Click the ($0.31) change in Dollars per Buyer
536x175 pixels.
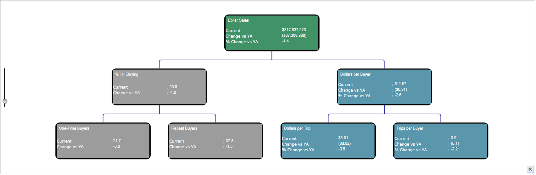(401, 89)
